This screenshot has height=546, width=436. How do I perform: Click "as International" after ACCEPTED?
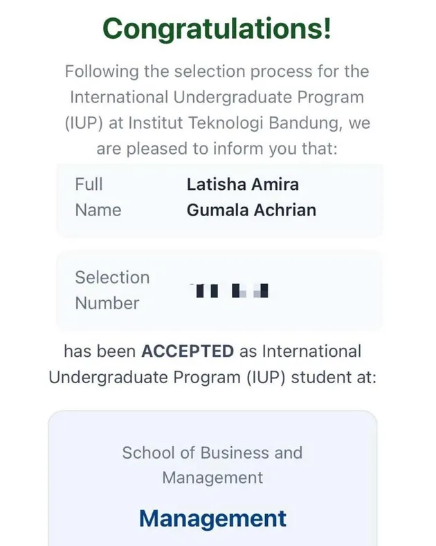coord(300,351)
